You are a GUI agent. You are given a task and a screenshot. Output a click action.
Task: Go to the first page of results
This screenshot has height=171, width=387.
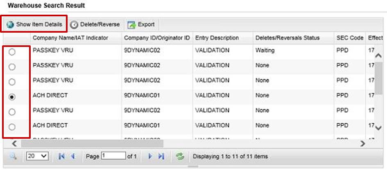coord(62,156)
